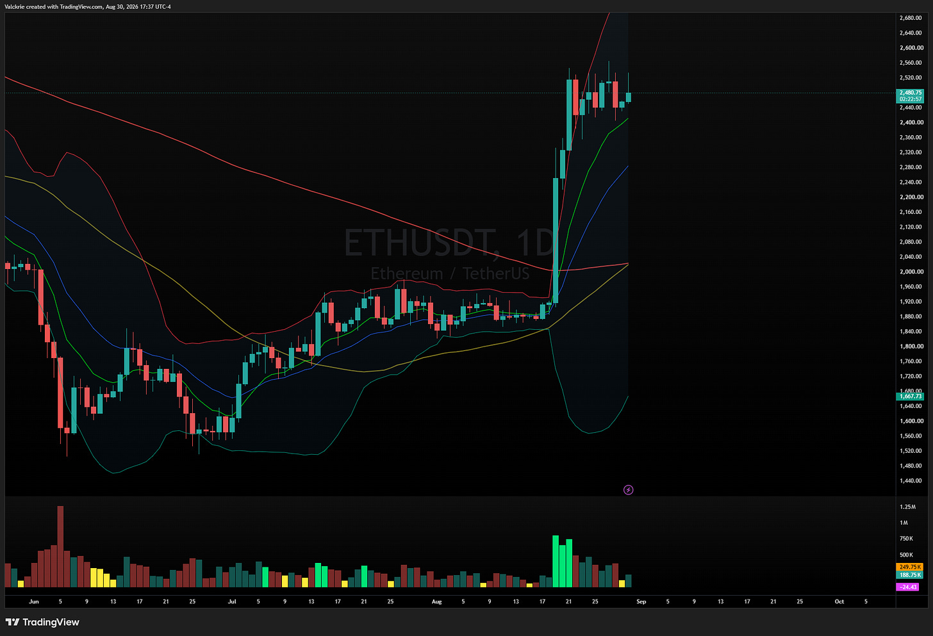The image size is (933, 636).
Task: Select the 2,600.00 price level label
Action: point(911,48)
